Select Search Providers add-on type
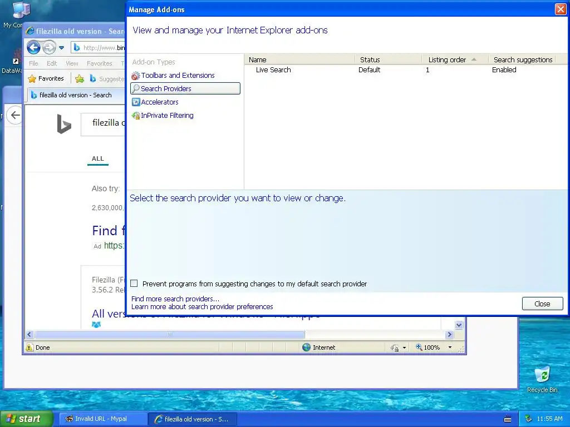 185,88
